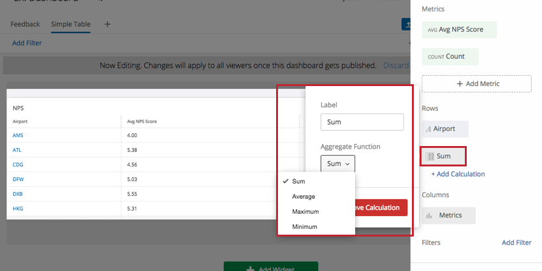Click the Label text field

[362, 122]
